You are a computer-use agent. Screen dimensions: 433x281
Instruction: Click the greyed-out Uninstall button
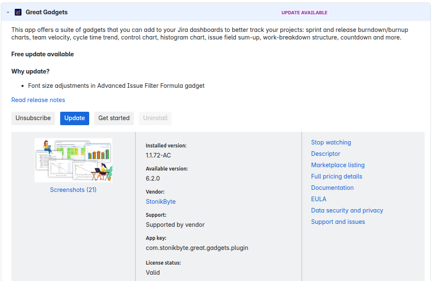pyautogui.click(x=155, y=118)
